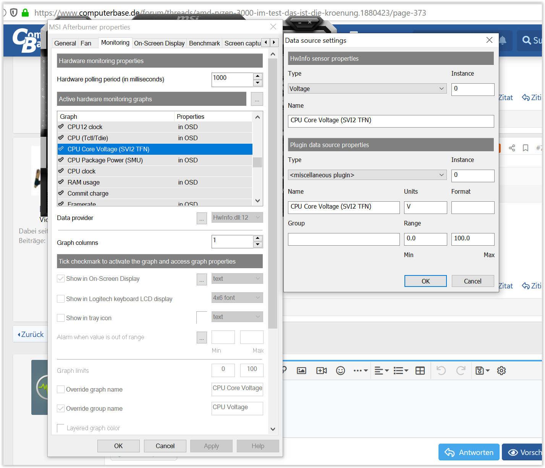Enable Layered graph color checkbox
Image resolution: width=545 pixels, height=468 pixels.
[x=60, y=428]
